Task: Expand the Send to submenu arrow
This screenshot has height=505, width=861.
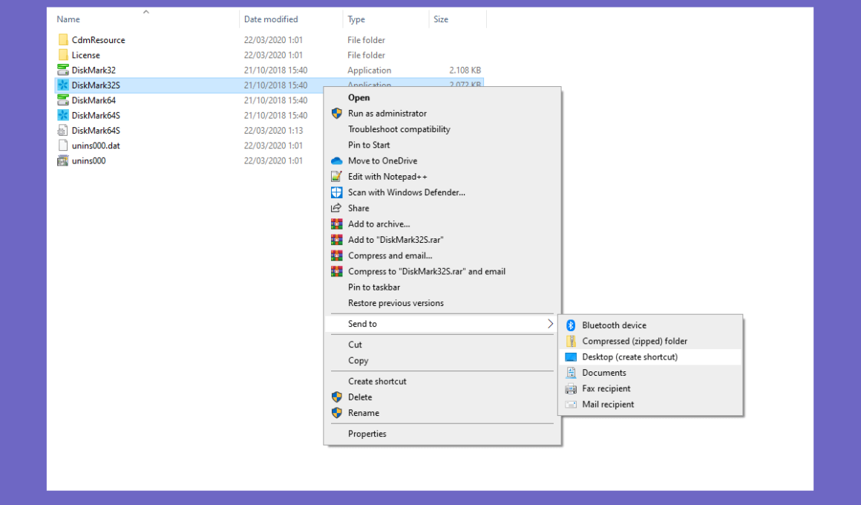Action: coord(550,324)
